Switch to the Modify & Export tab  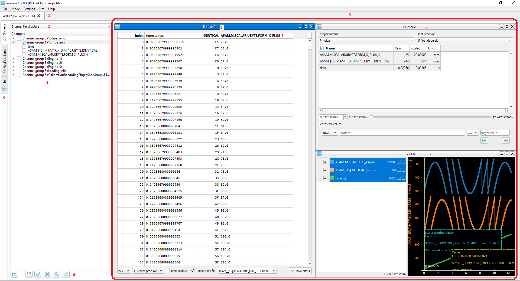point(4,60)
